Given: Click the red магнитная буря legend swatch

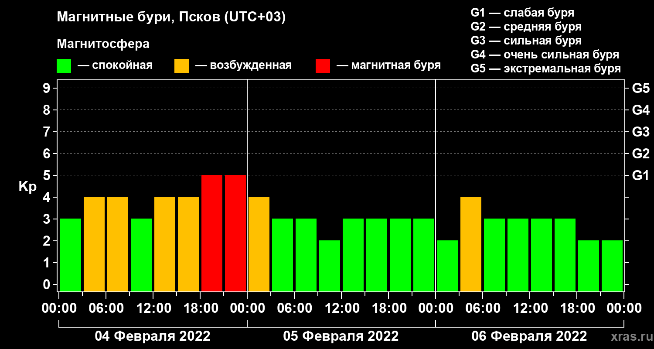Looking at the screenshot, I should 323,66.
